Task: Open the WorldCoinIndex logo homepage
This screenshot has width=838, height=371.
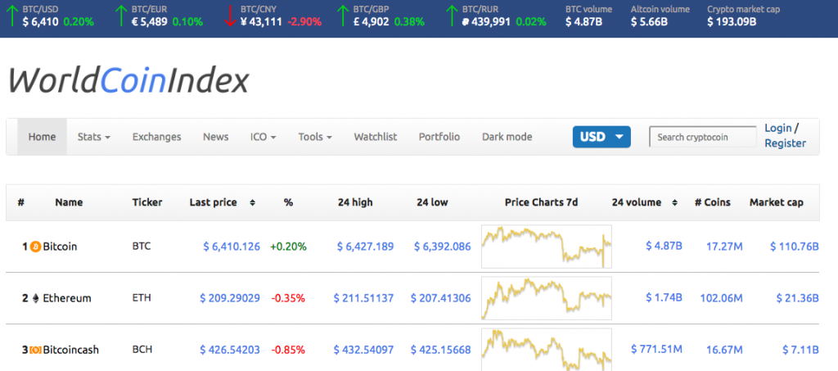Action: click(128, 81)
